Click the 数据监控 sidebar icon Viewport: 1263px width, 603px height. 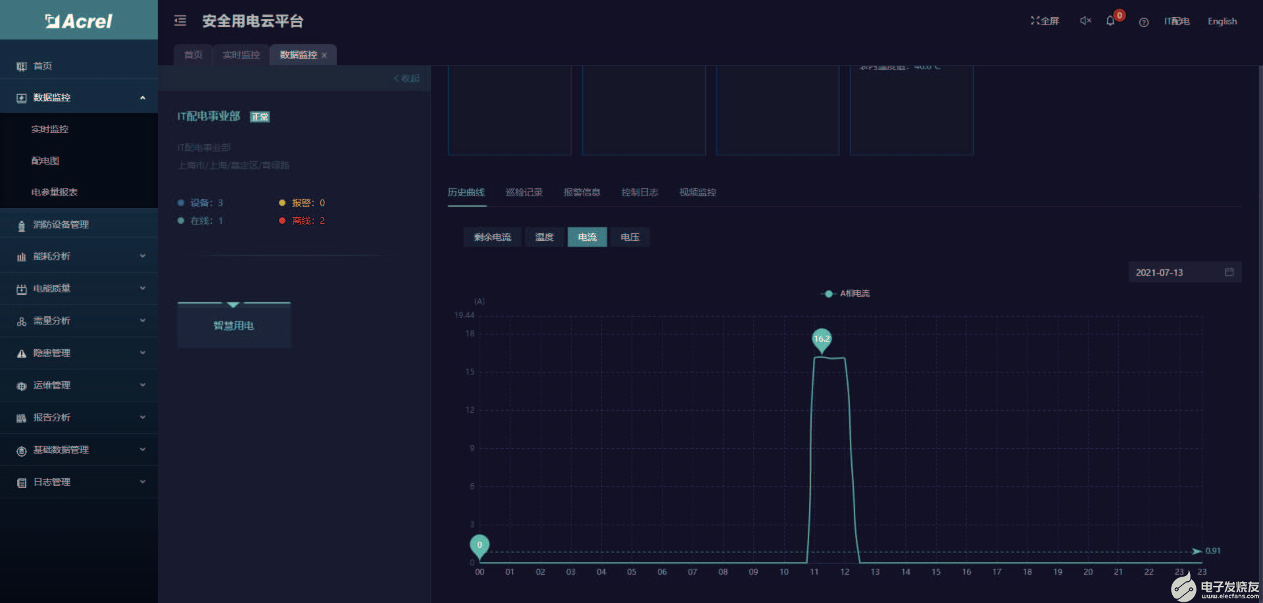pyautogui.click(x=22, y=98)
